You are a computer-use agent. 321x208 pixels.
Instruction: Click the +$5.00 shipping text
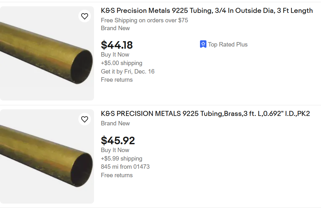click(x=122, y=63)
